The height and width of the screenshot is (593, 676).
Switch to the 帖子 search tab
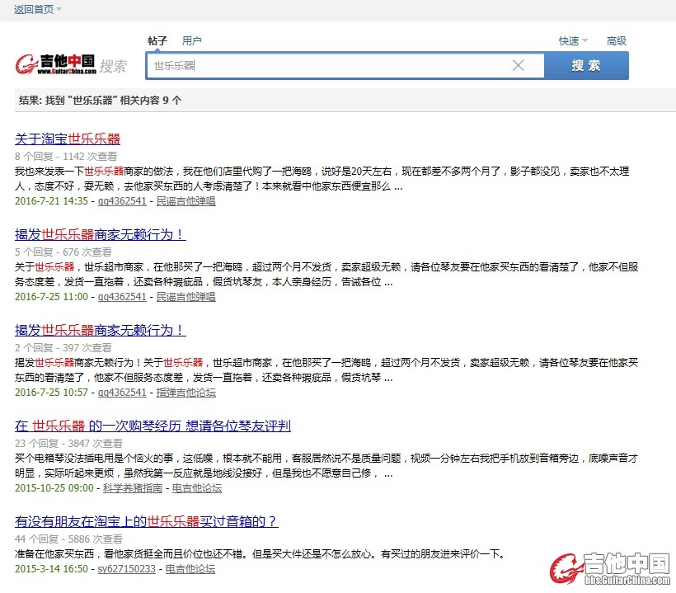click(157, 40)
